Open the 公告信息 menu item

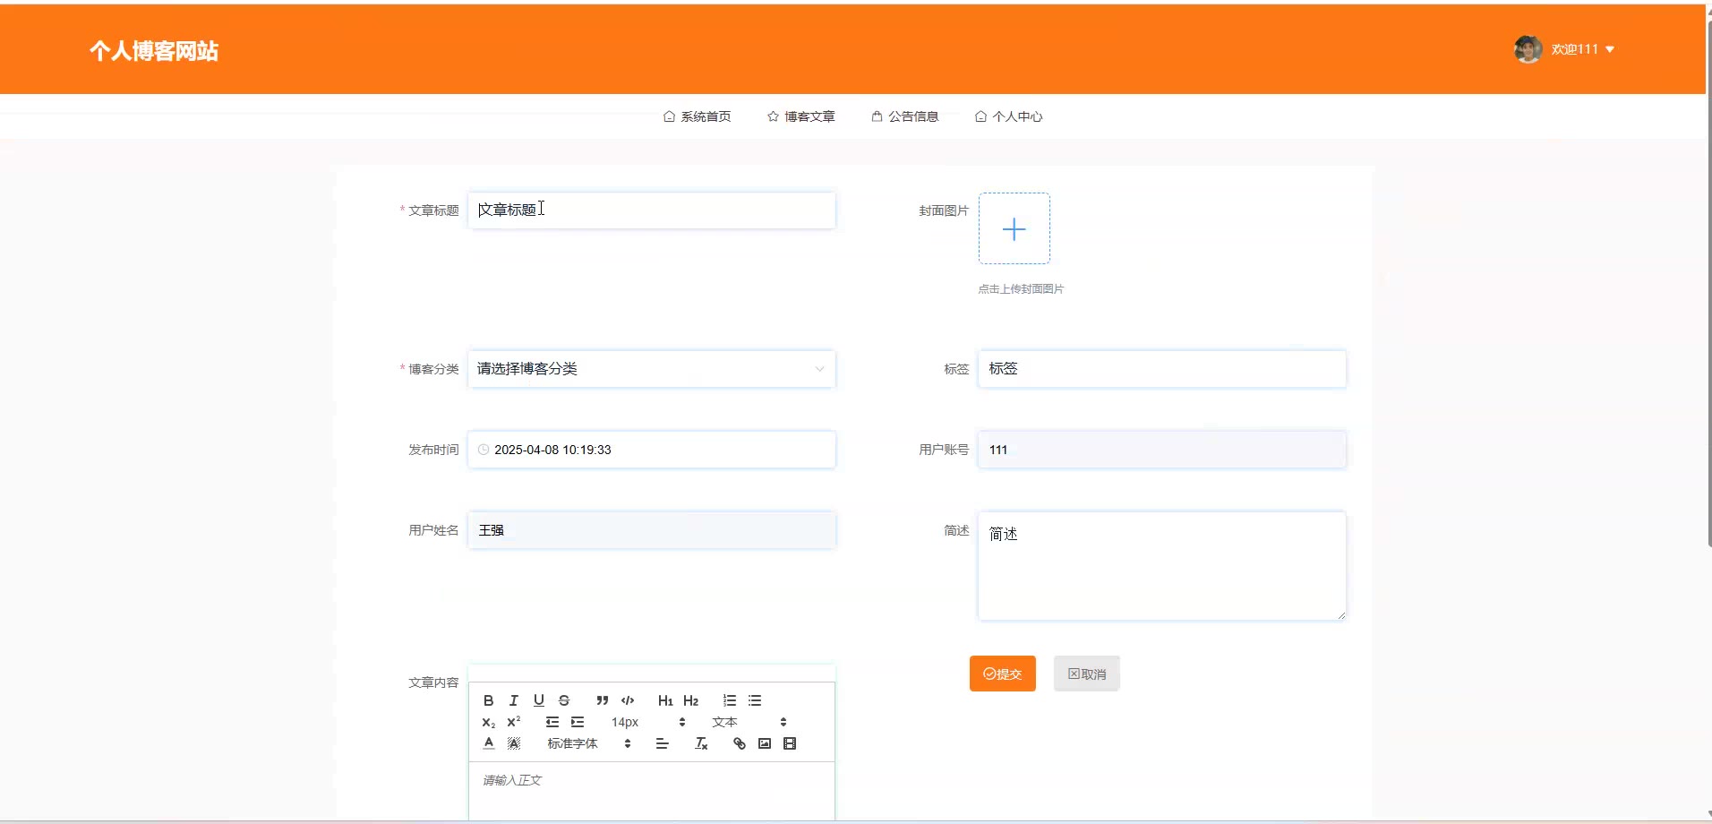pos(904,116)
